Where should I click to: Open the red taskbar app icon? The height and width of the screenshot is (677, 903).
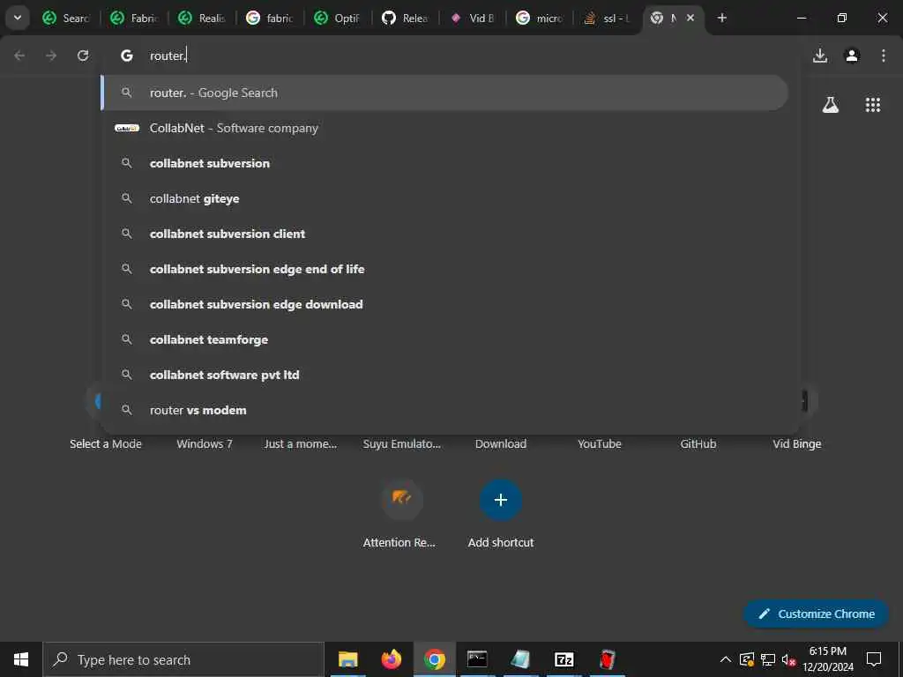(607, 659)
